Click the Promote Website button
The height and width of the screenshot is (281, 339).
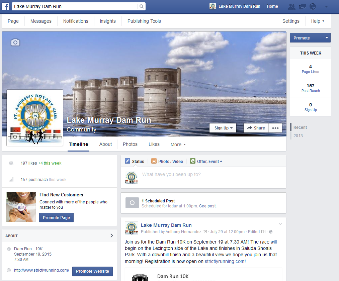click(x=93, y=271)
